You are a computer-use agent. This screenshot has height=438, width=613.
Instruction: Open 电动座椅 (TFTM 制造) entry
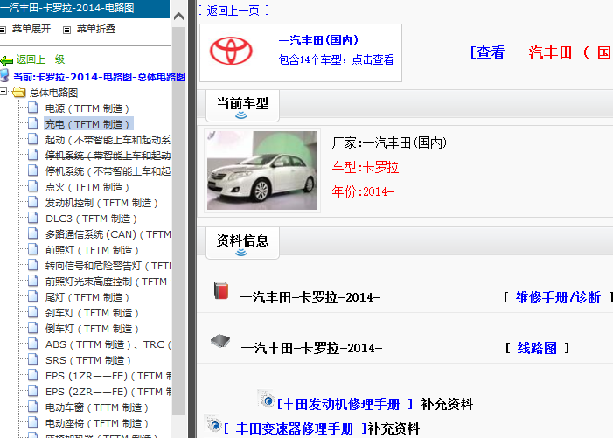point(96,423)
